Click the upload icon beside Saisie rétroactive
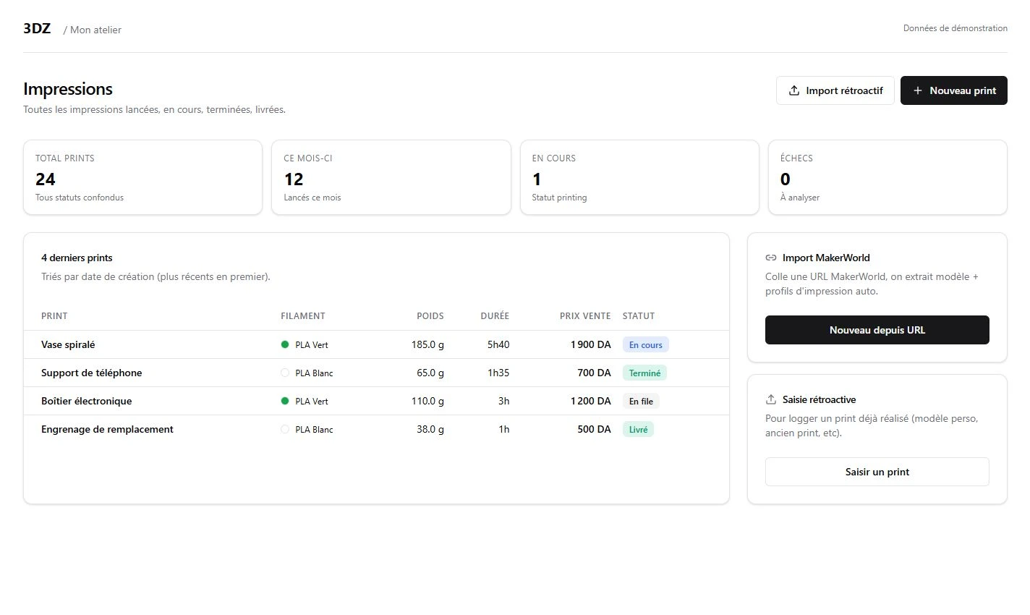1030x615 pixels. tap(771, 399)
